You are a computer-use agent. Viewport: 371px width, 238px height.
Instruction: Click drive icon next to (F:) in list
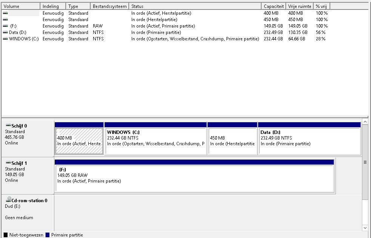point(5,26)
